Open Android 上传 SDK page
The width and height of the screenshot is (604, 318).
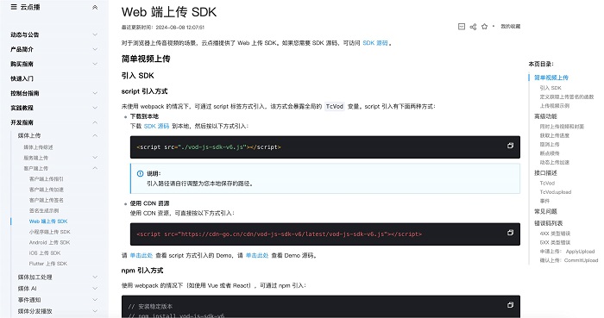(49, 242)
